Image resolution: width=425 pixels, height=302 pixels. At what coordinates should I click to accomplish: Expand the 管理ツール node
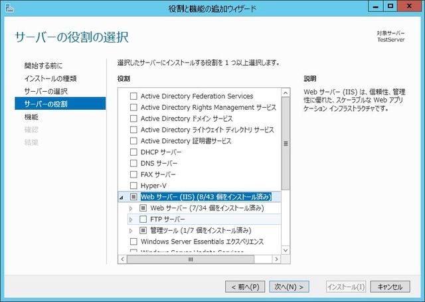point(131,231)
